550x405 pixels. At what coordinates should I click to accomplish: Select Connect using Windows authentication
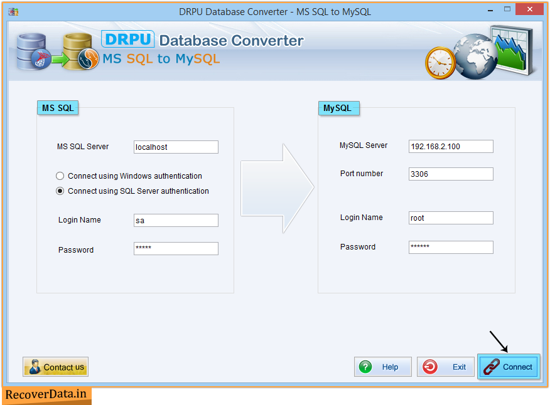click(x=129, y=176)
